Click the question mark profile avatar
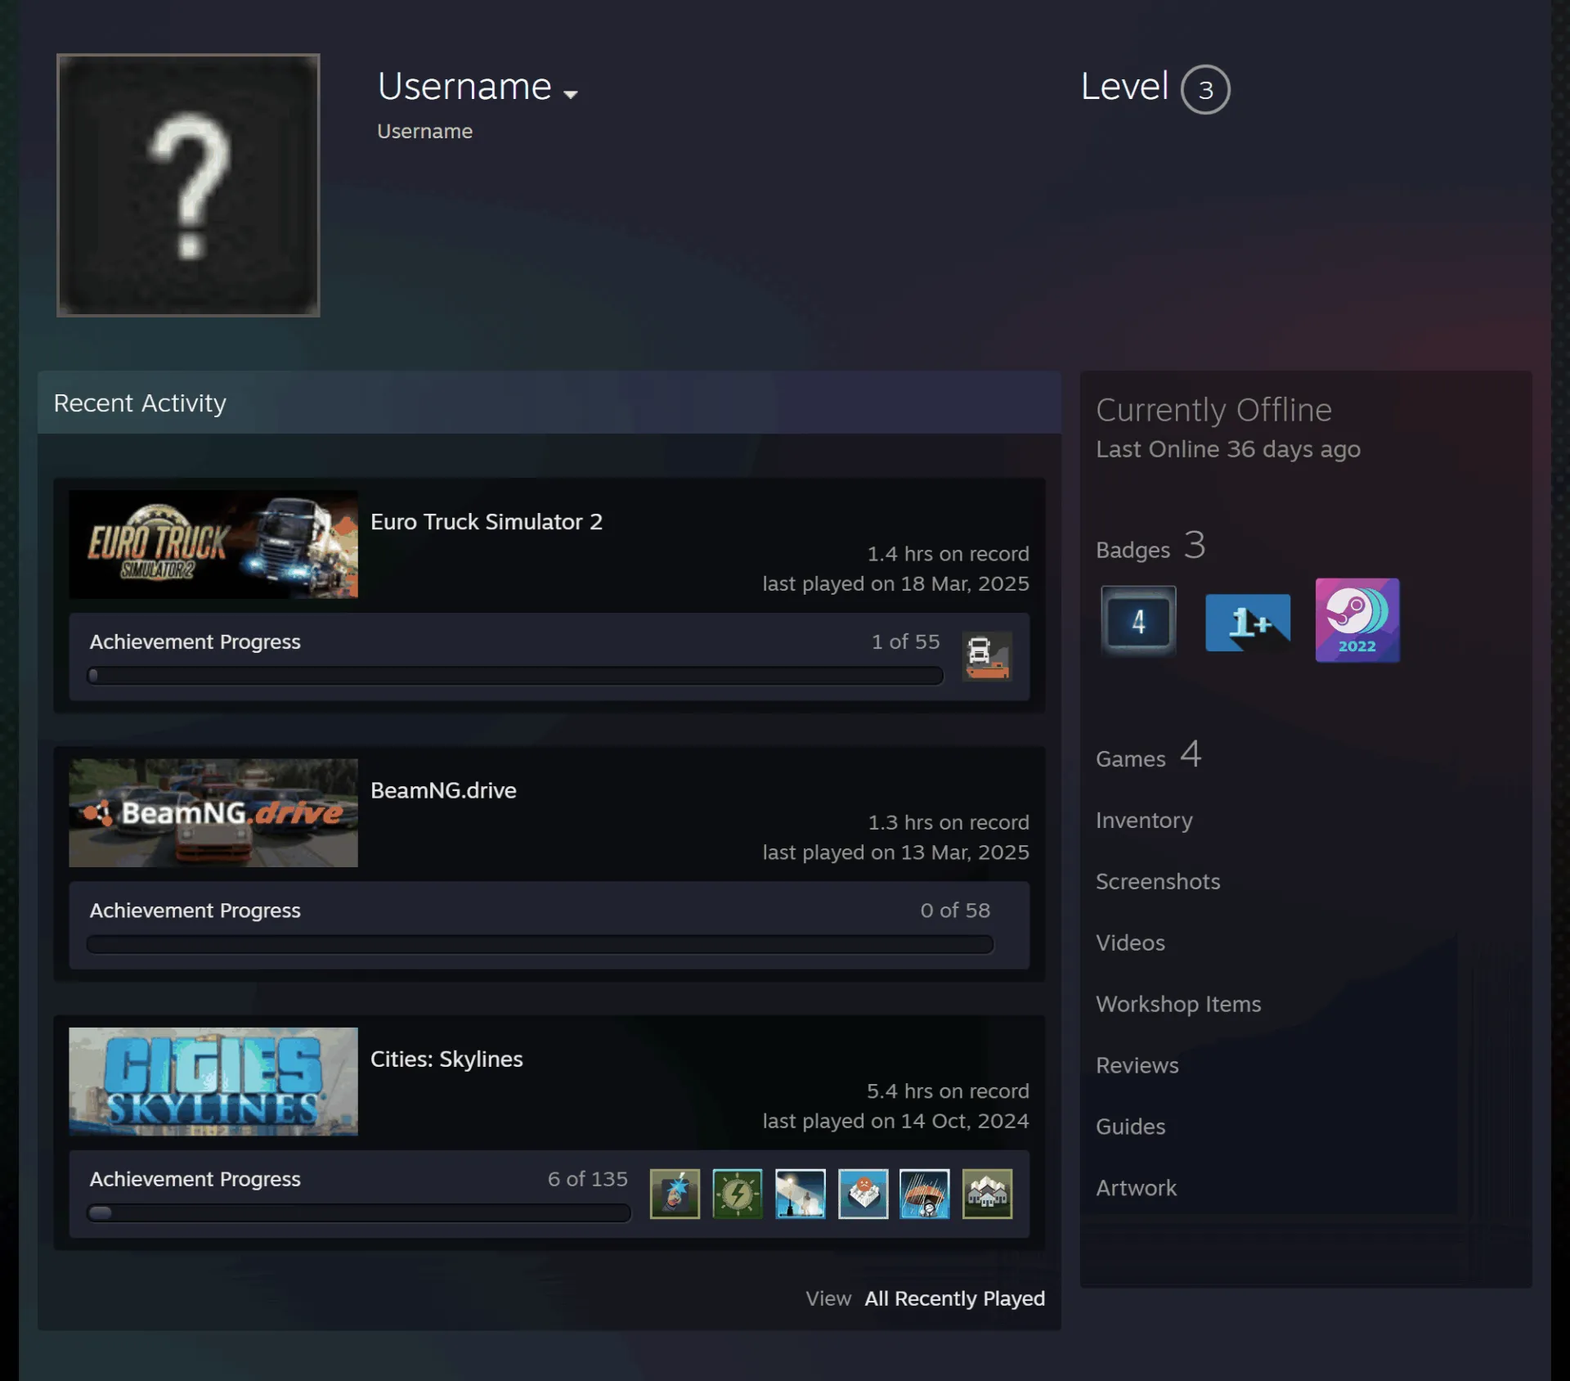 (x=188, y=185)
